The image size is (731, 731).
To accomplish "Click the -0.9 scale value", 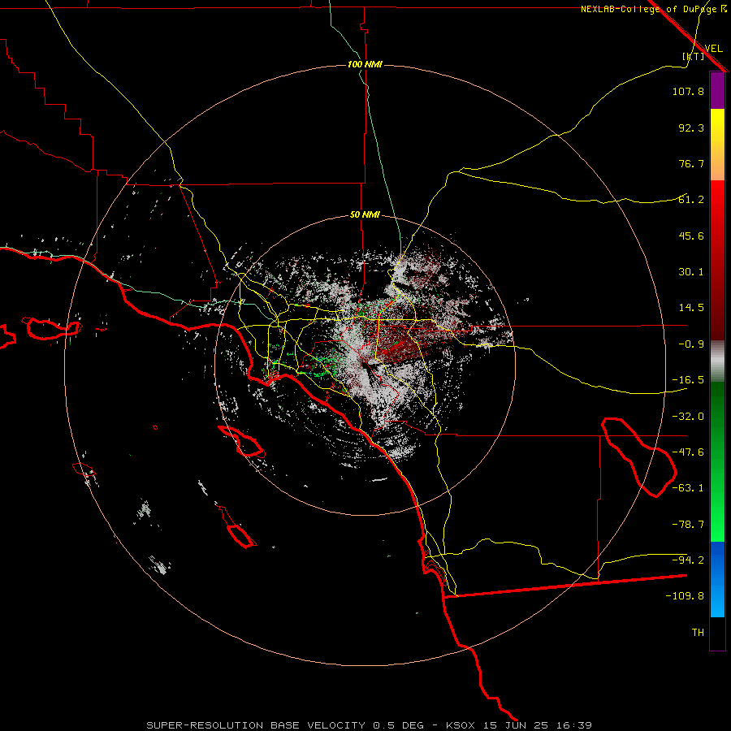I will click(691, 344).
